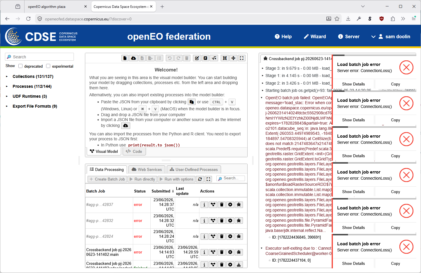The height and width of the screenshot is (273, 421).
Task: Open debug logs for agg-p...42824 job
Action: pyautogui.click(x=239, y=237)
